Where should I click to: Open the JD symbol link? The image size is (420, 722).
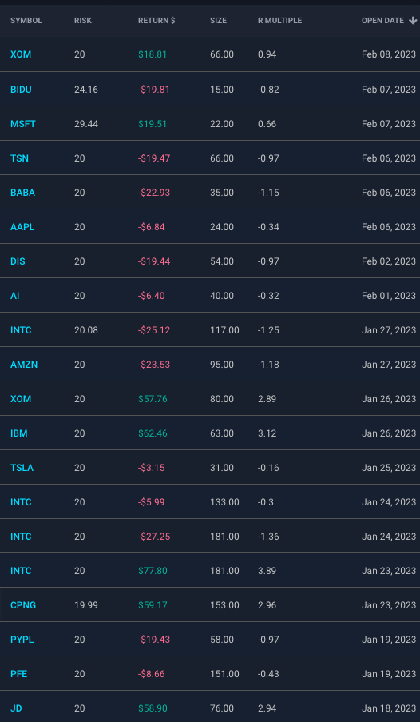click(x=16, y=708)
